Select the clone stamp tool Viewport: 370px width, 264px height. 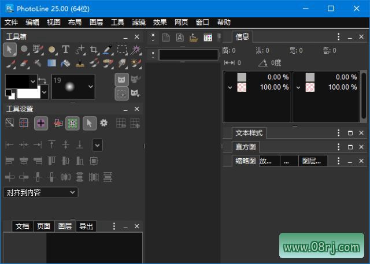click(80, 63)
